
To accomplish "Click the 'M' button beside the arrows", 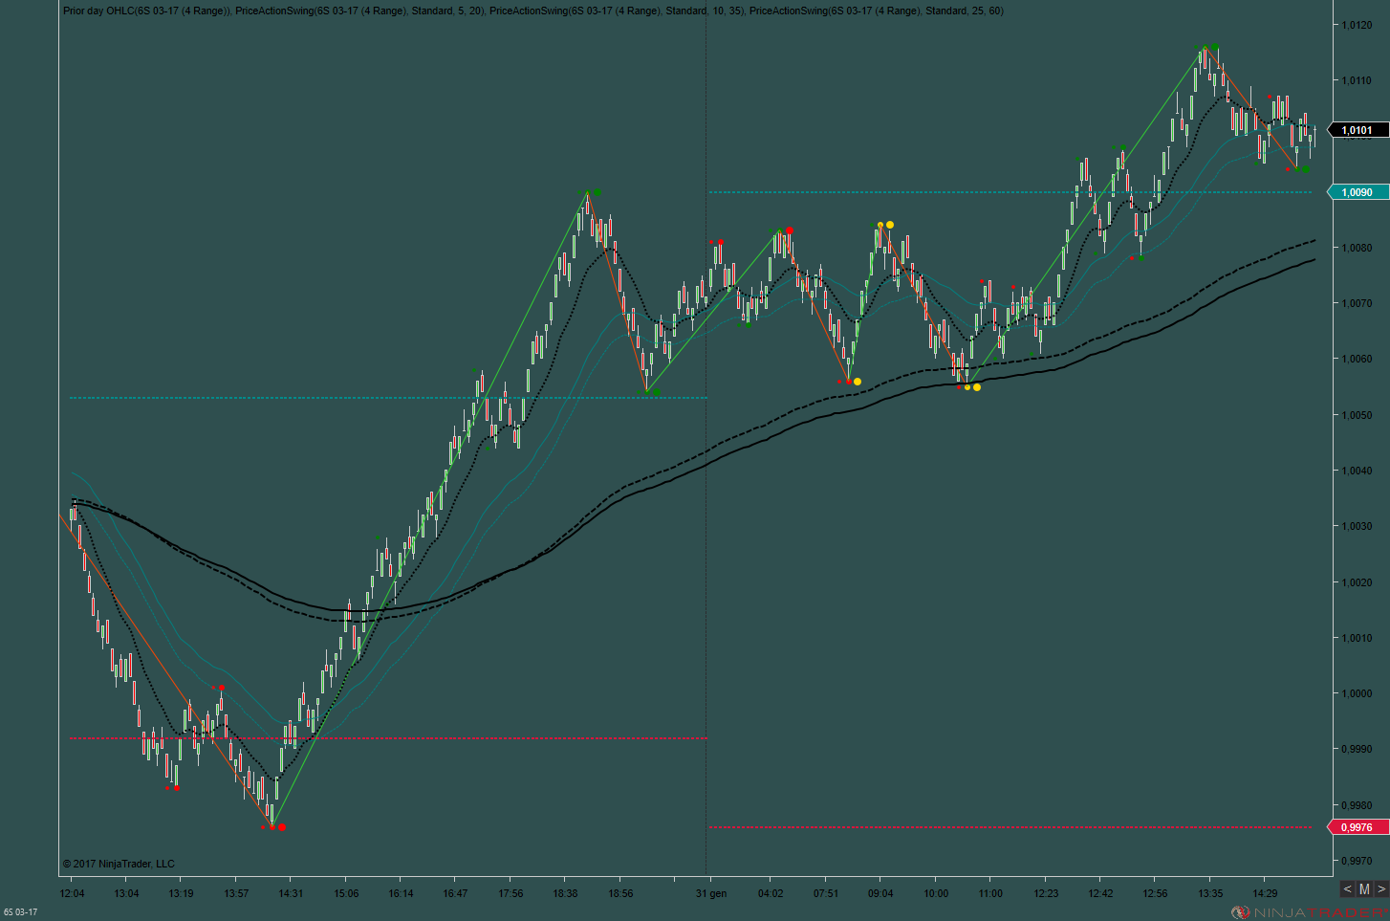I will click(x=1364, y=889).
